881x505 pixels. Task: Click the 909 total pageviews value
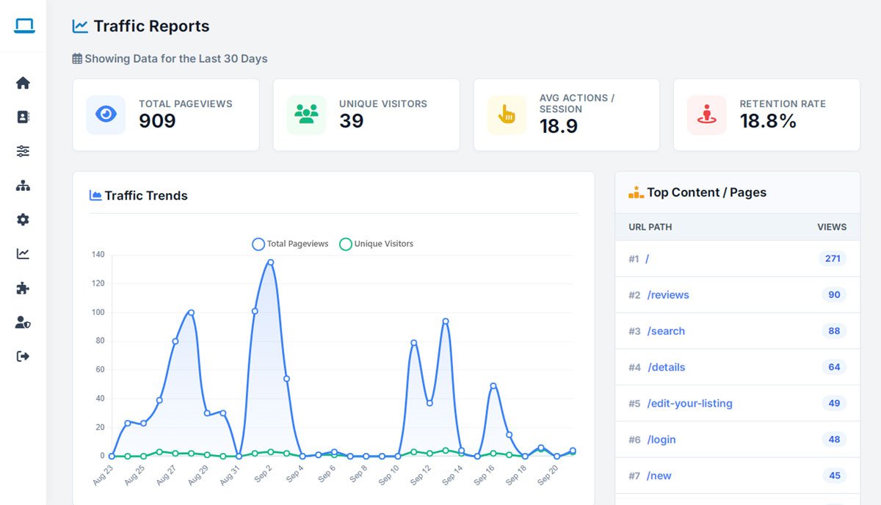pos(157,121)
